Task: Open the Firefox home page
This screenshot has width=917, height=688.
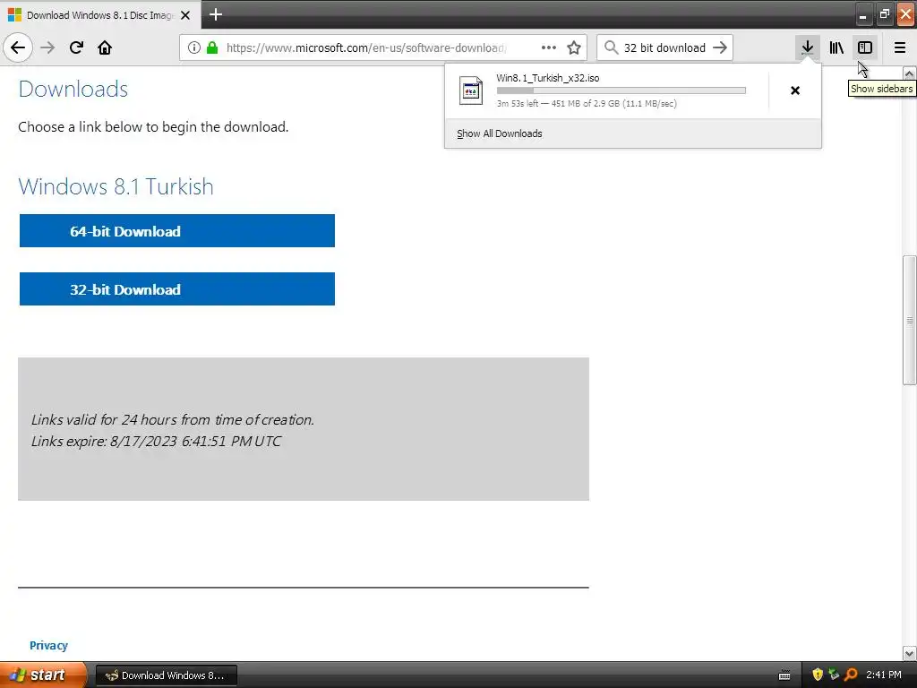Action: click(105, 47)
